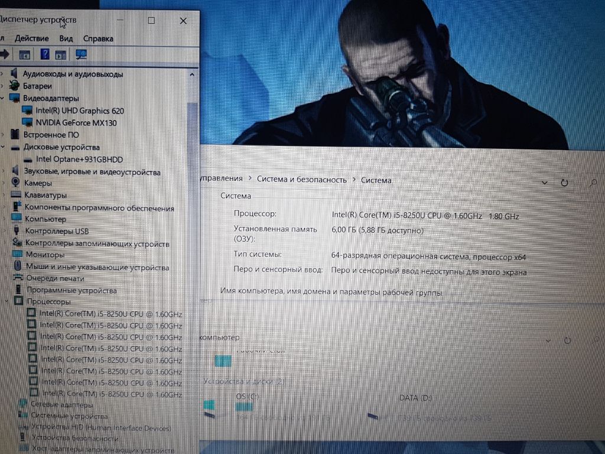
Task: Close the Диспетчер устройств window
Action: [x=183, y=21]
